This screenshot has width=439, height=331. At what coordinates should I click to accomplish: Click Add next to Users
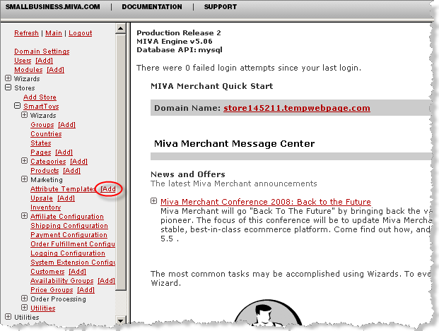coord(45,61)
